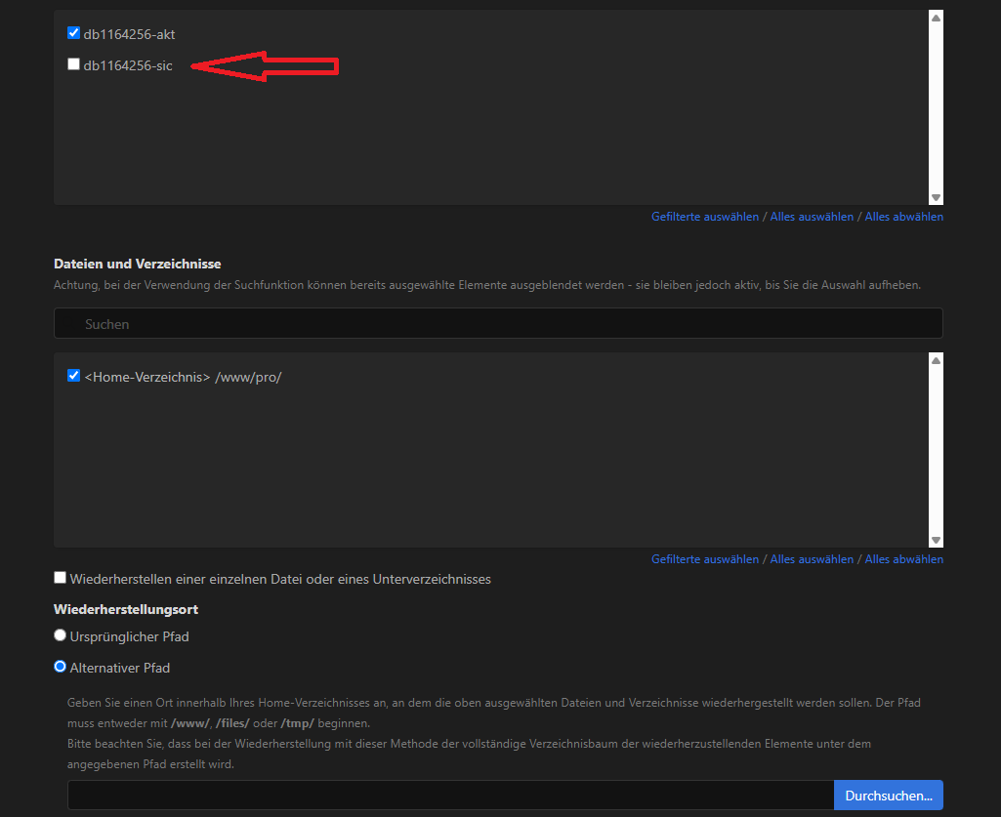Tick the db1164256-sic database checkbox
Viewport: 1001px width, 817px height.
coord(73,65)
